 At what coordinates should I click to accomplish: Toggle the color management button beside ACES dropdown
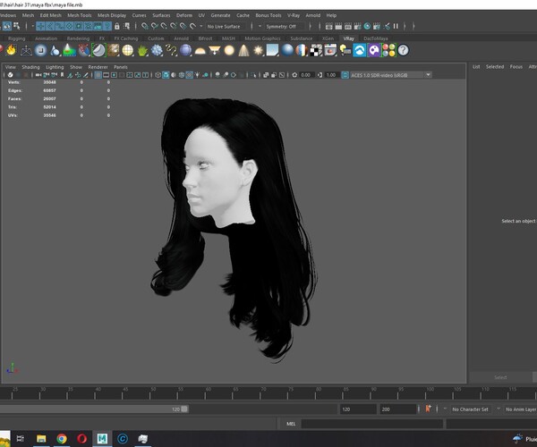345,75
